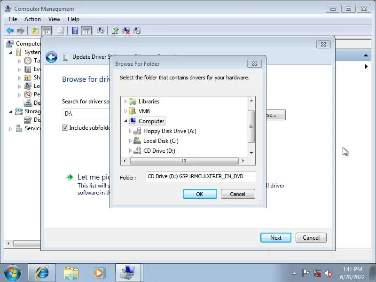Click the Folder name text field
This screenshot has height=282, width=376.
pyautogui.click(x=201, y=177)
